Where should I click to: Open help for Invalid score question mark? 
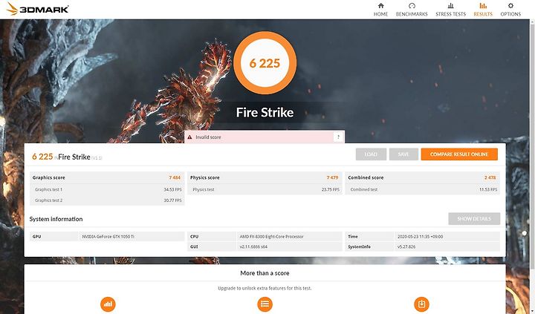(x=338, y=137)
